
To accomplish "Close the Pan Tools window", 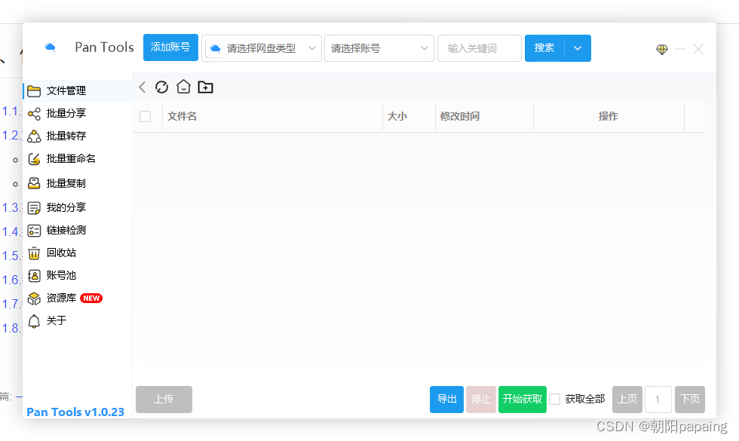I will [698, 49].
